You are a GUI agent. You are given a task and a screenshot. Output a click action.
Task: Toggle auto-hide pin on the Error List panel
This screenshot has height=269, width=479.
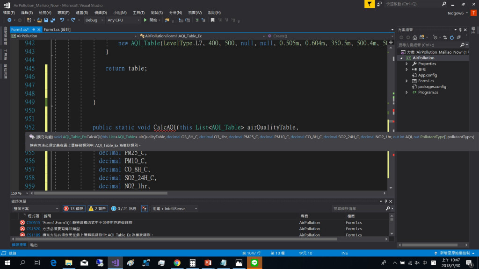pyautogui.click(x=385, y=201)
